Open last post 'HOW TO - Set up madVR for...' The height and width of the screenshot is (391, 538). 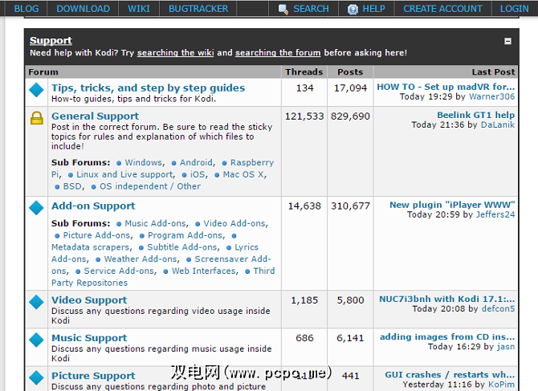[x=446, y=87]
